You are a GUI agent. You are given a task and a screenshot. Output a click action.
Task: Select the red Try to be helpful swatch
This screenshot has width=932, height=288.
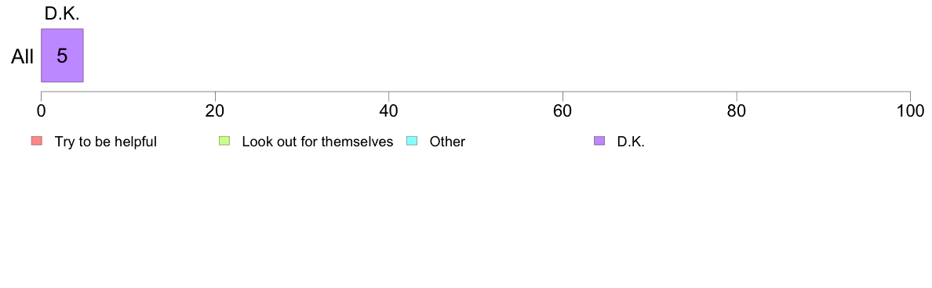(37, 141)
